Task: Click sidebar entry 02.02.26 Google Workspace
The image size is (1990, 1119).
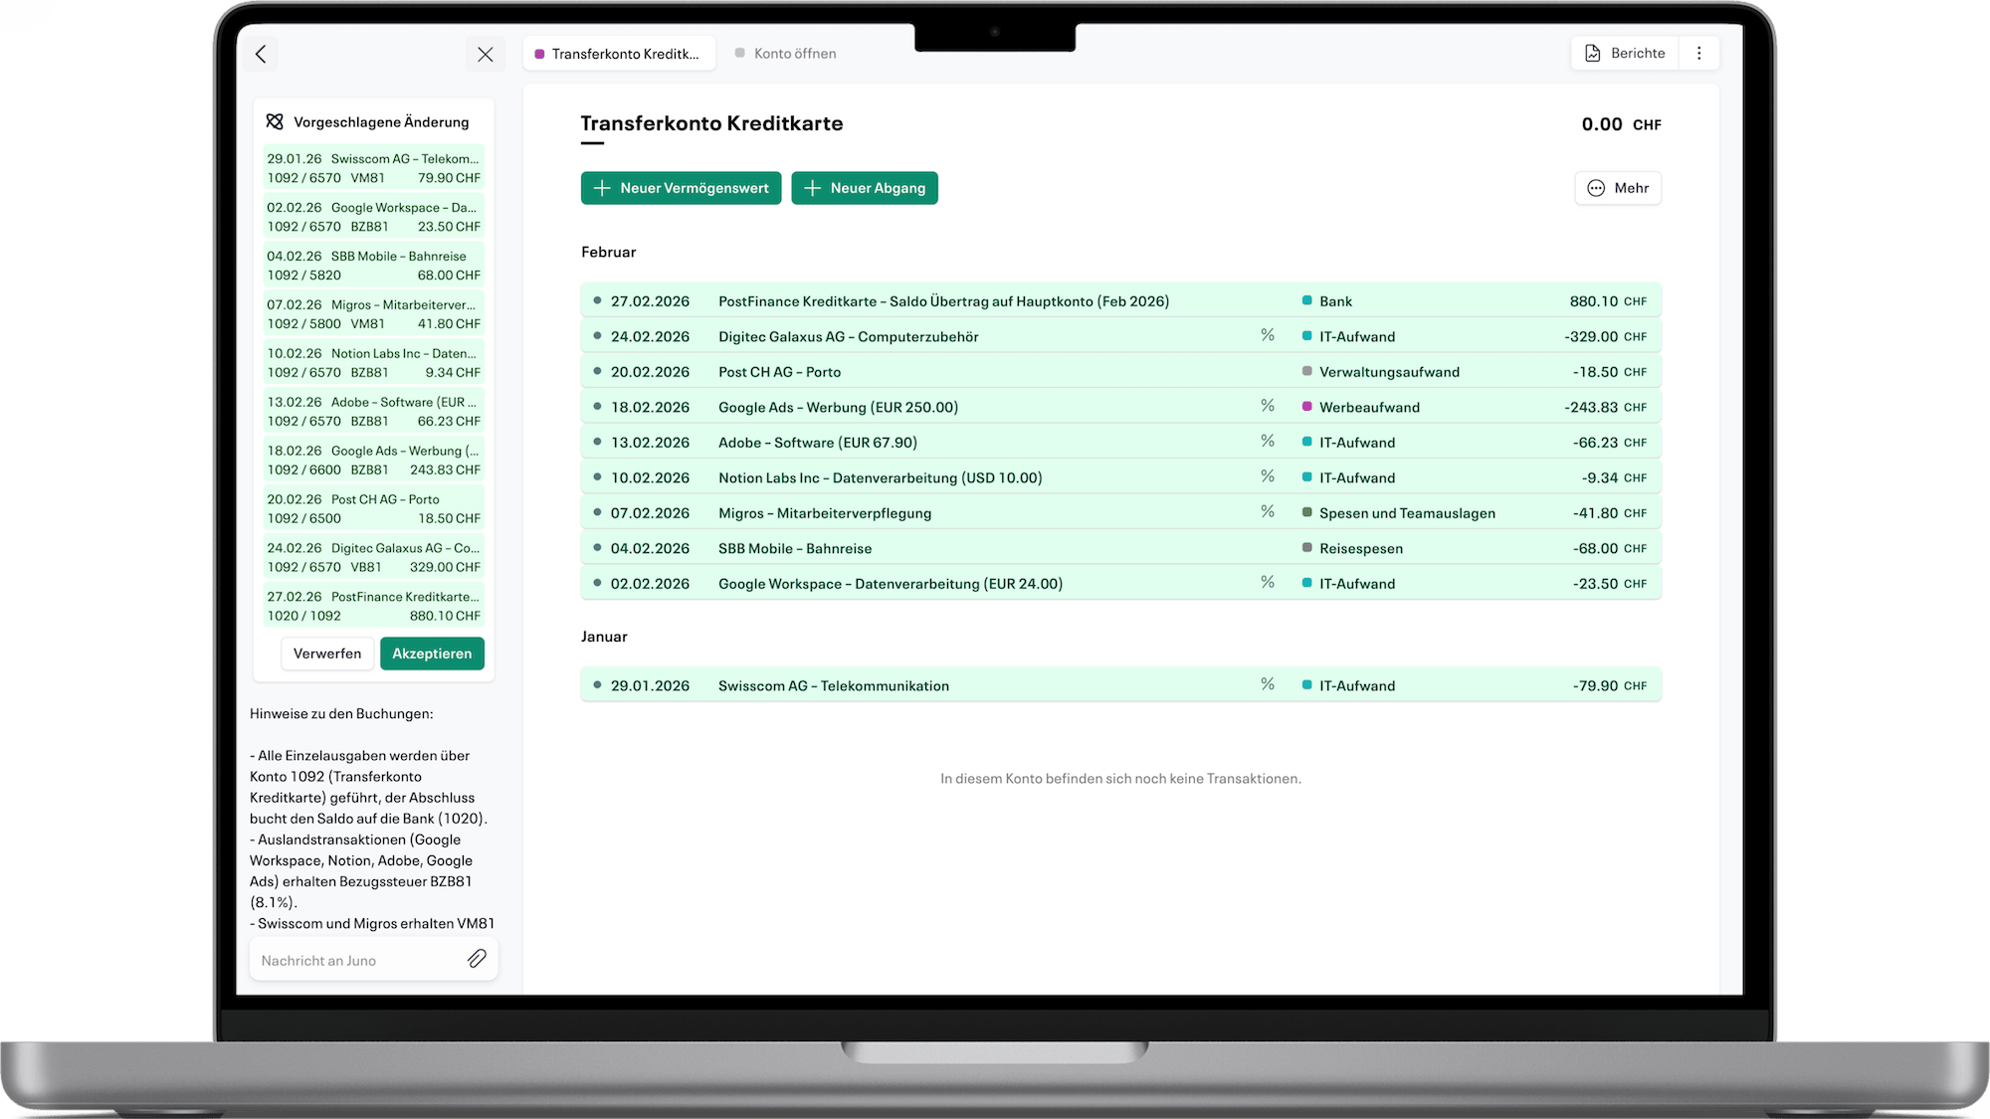Action: 373,217
